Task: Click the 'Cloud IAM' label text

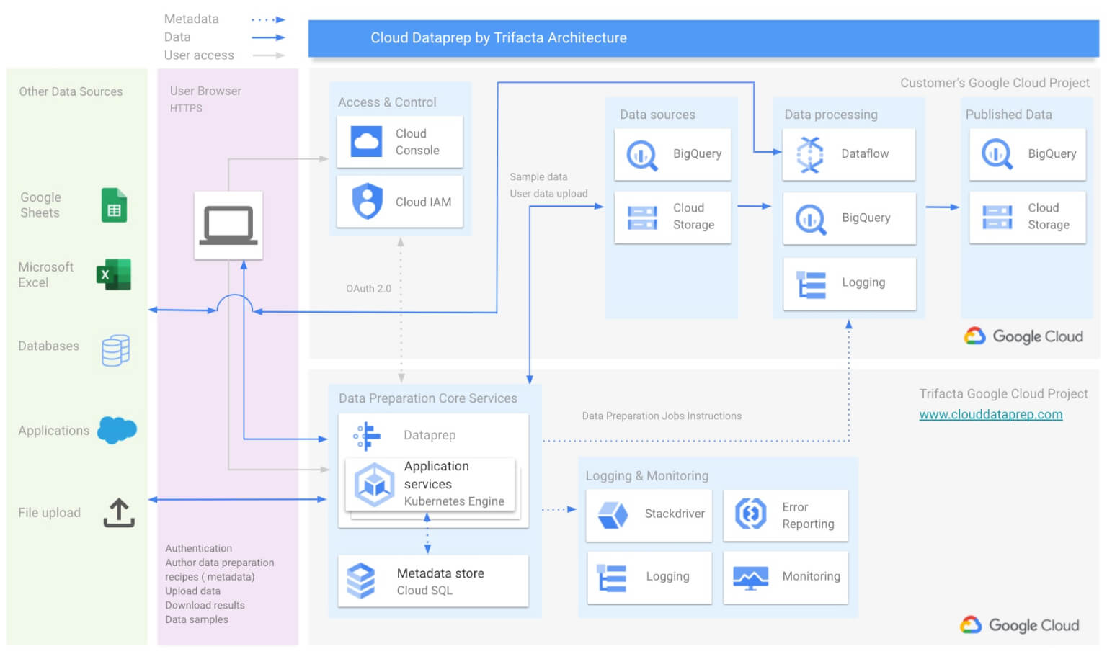Action: pyautogui.click(x=423, y=202)
